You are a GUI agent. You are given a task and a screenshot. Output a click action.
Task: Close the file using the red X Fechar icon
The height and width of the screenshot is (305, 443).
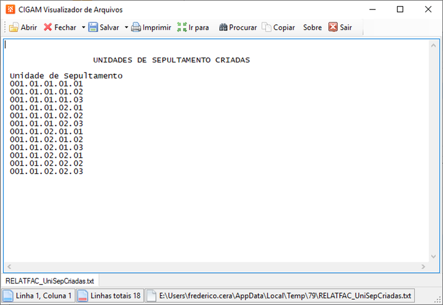pos(48,27)
